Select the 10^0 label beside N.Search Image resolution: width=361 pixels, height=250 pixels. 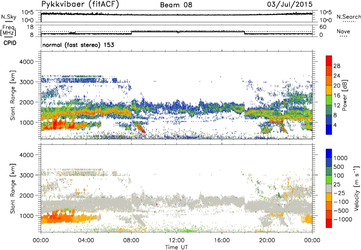point(326,20)
